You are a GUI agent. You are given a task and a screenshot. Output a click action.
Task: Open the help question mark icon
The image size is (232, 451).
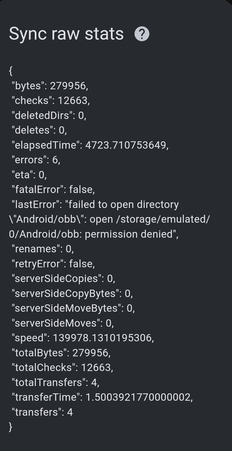coord(142,34)
